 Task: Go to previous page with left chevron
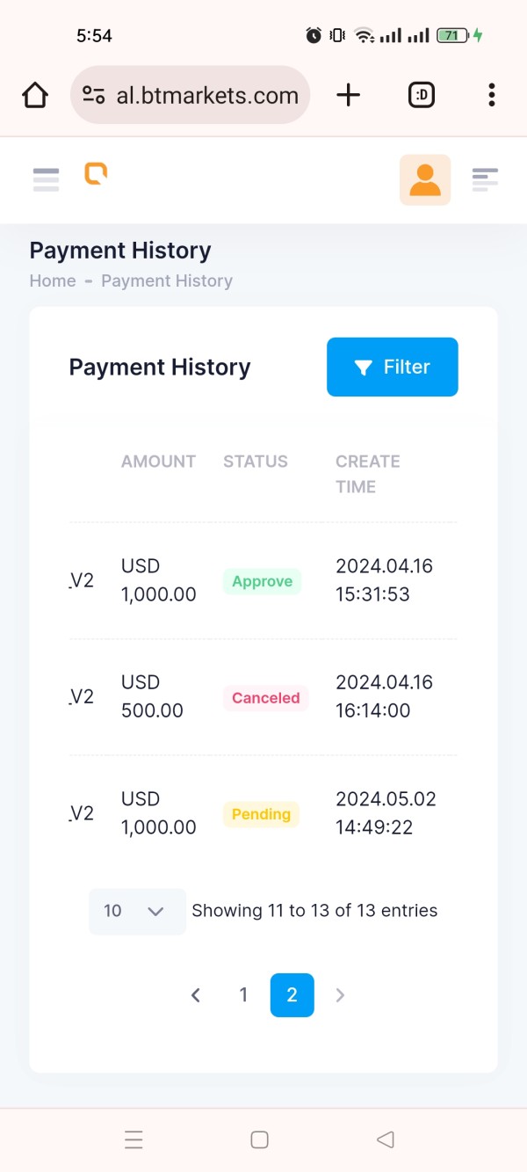tap(196, 995)
